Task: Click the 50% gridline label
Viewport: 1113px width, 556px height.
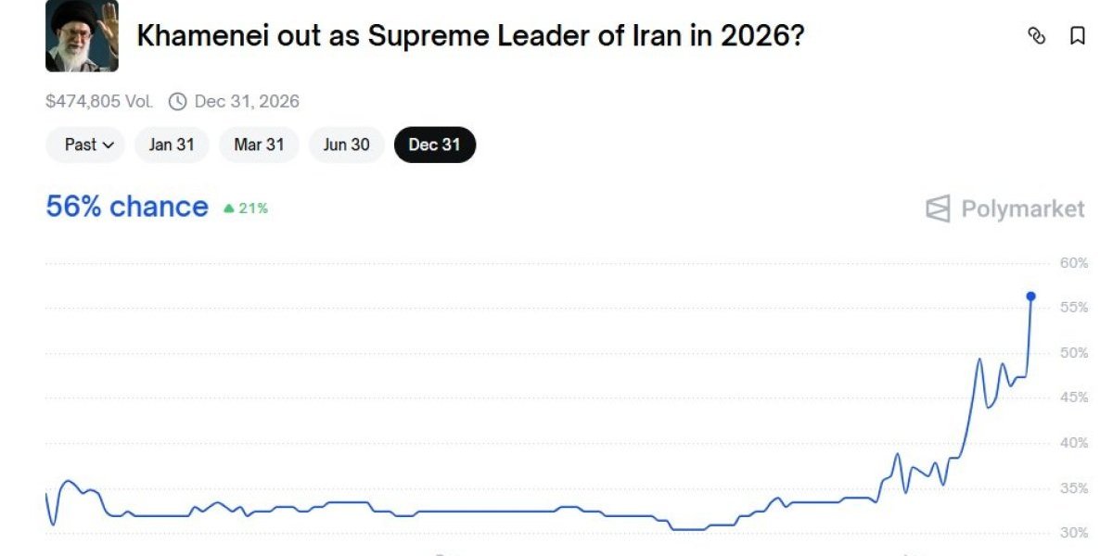Action: (x=1074, y=353)
